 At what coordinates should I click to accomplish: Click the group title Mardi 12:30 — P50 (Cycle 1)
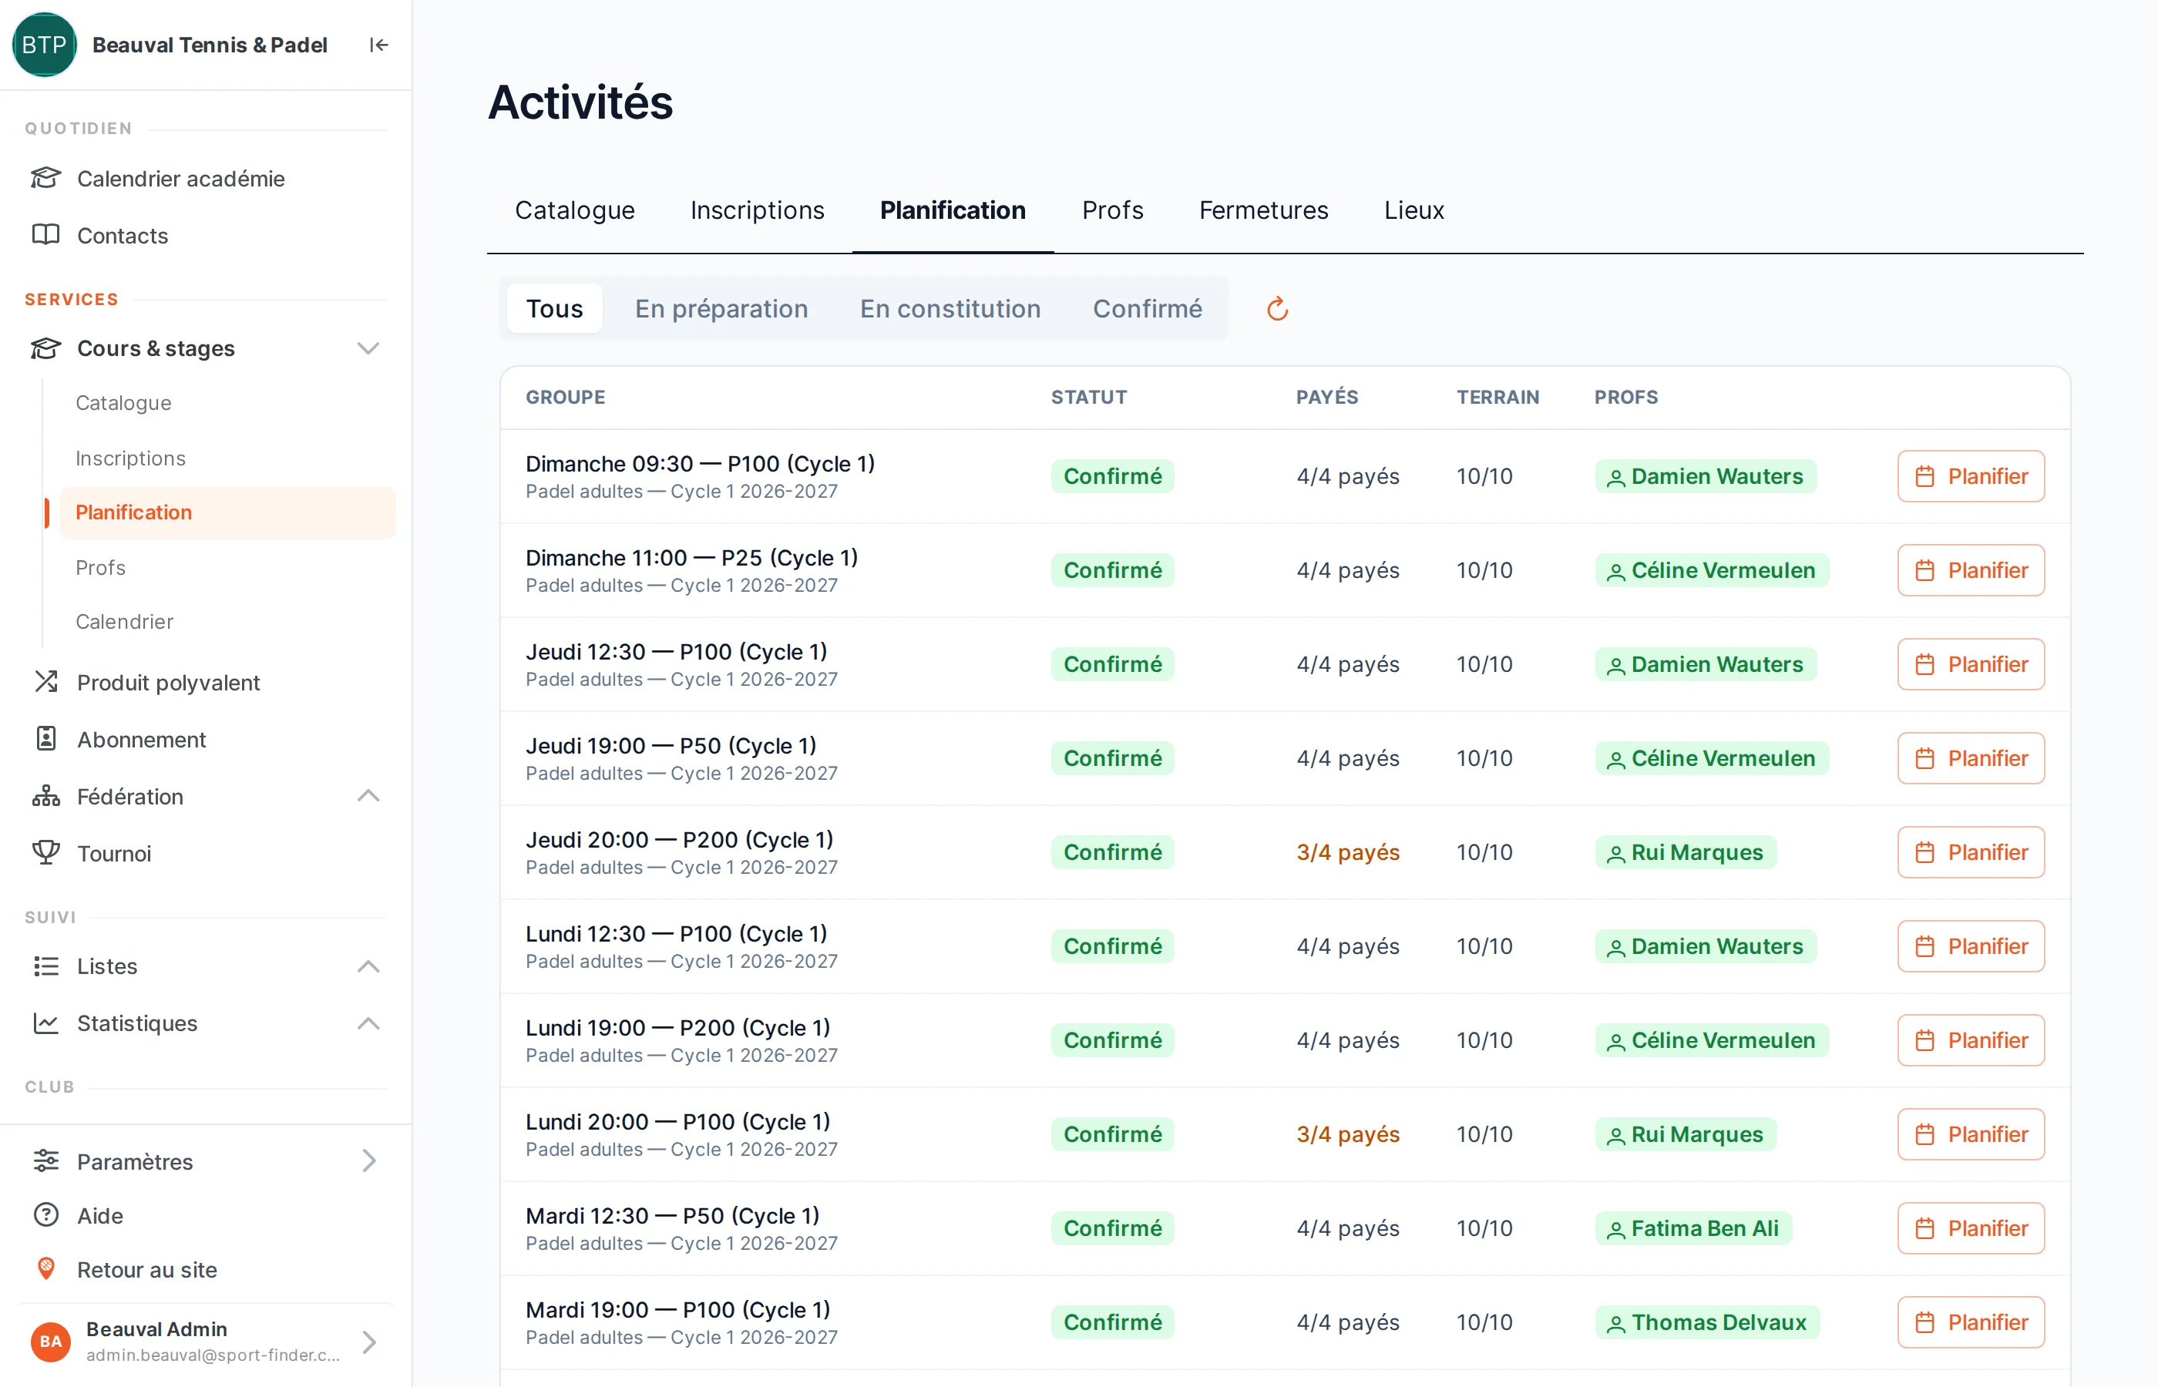tap(672, 1216)
